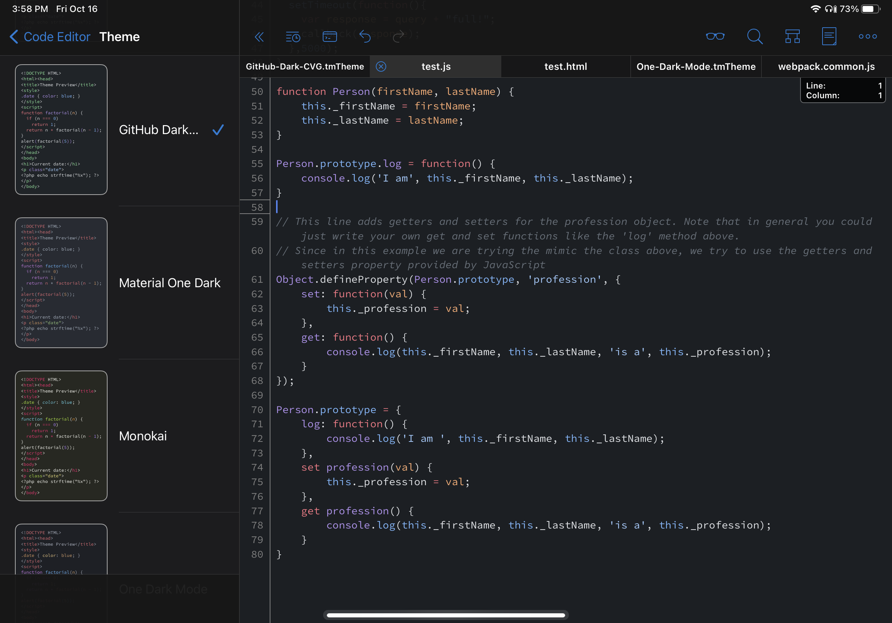Screen dimensions: 892x623
Task: Open the symbol structure hierarchy icon
Action: click(792, 37)
